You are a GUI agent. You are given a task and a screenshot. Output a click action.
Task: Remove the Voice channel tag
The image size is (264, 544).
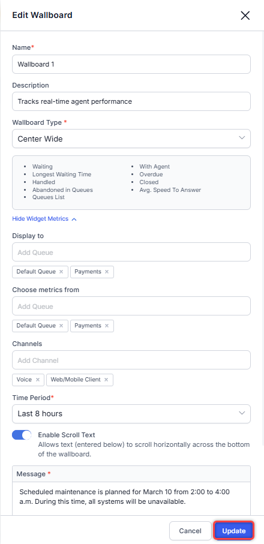point(38,380)
